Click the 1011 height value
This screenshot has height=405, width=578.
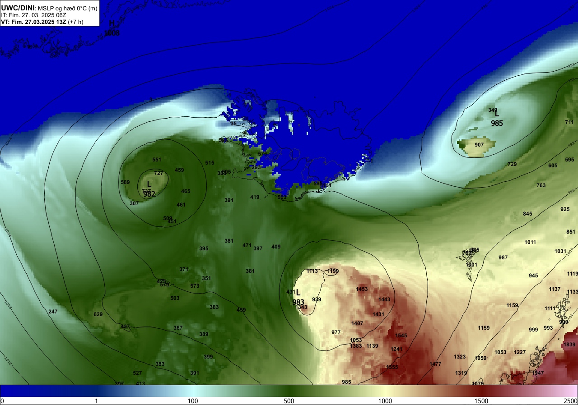coord(530,242)
